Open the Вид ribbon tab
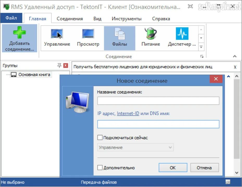The height and width of the screenshot is (187, 242). [x=97, y=19]
